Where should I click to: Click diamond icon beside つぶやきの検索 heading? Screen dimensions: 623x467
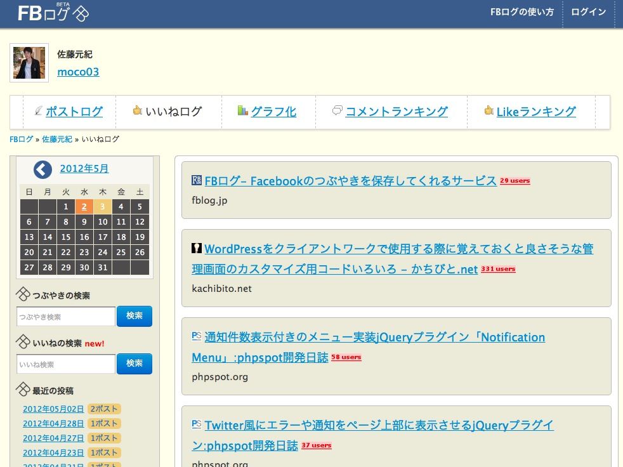pyautogui.click(x=23, y=294)
